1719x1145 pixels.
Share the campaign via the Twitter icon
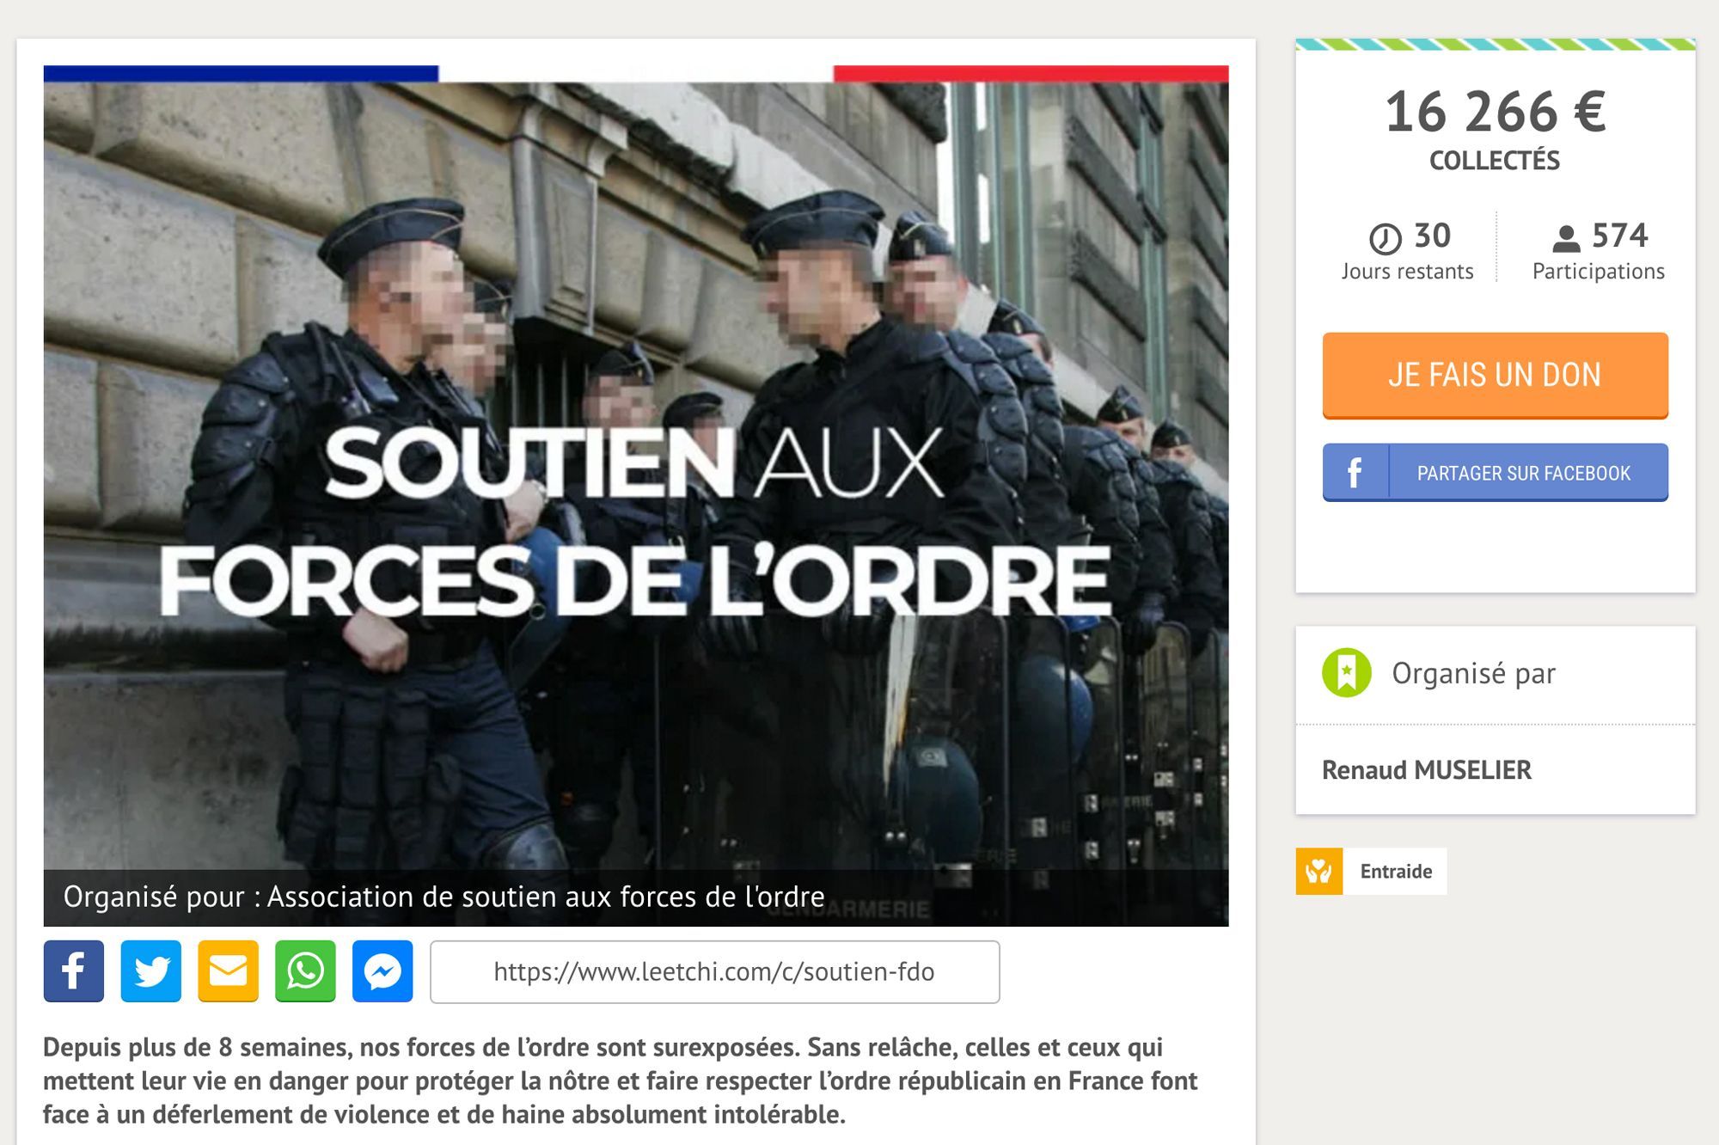(151, 971)
